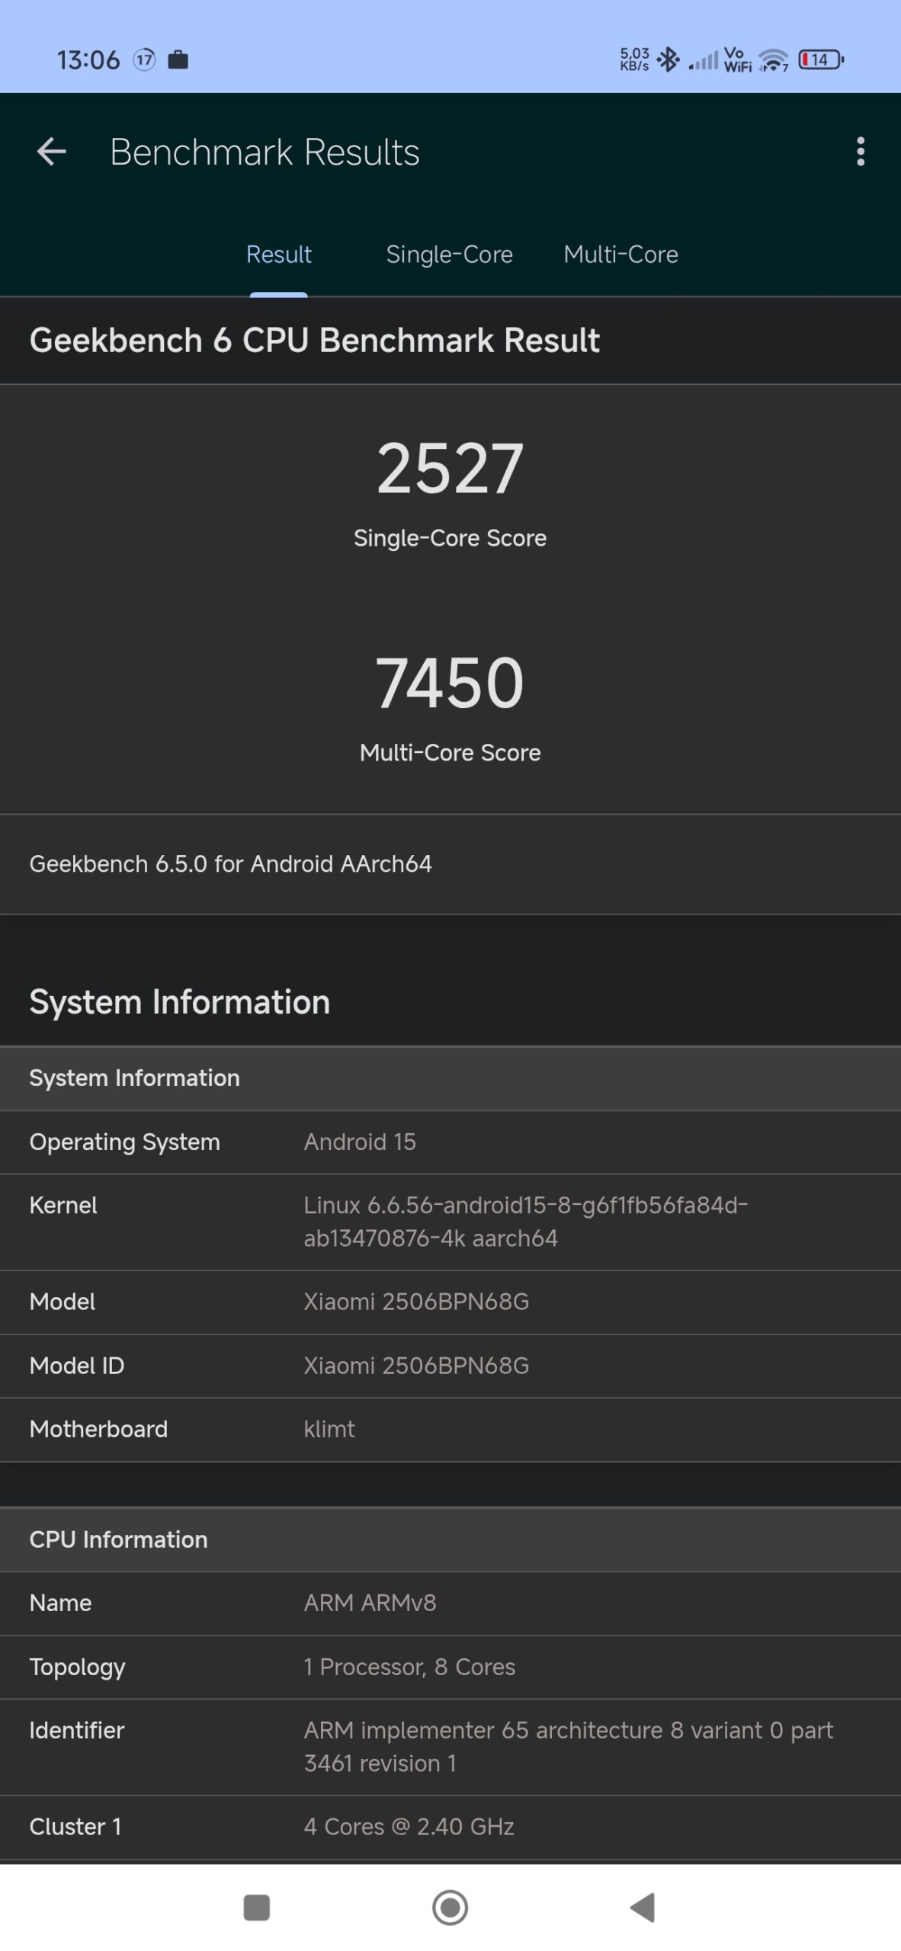This screenshot has height=1951, width=901.
Task: Tap the briefcase notification icon
Action: (x=178, y=59)
